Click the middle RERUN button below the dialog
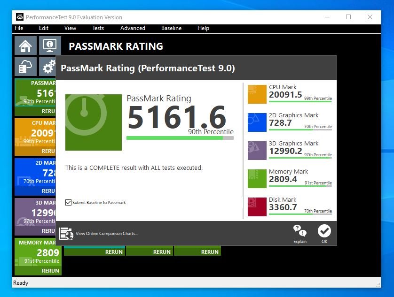Screen dimensions: 394x297 point(150,252)
